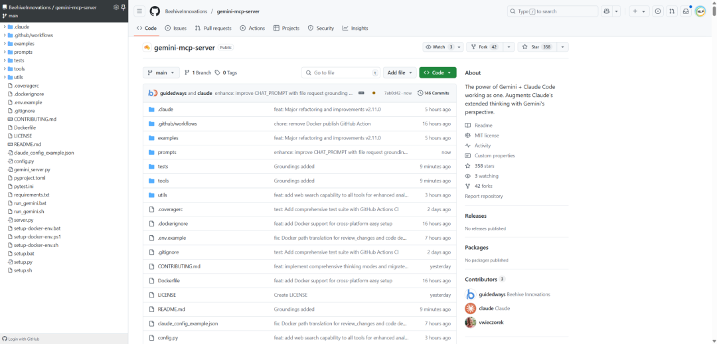
Task: View the 0 Tags link
Action: click(x=226, y=73)
